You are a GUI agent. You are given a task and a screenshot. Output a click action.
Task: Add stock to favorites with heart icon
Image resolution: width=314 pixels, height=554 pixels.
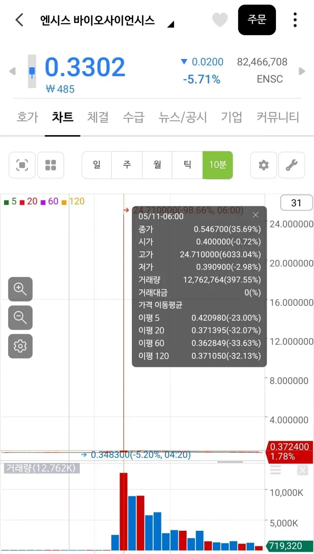click(220, 20)
